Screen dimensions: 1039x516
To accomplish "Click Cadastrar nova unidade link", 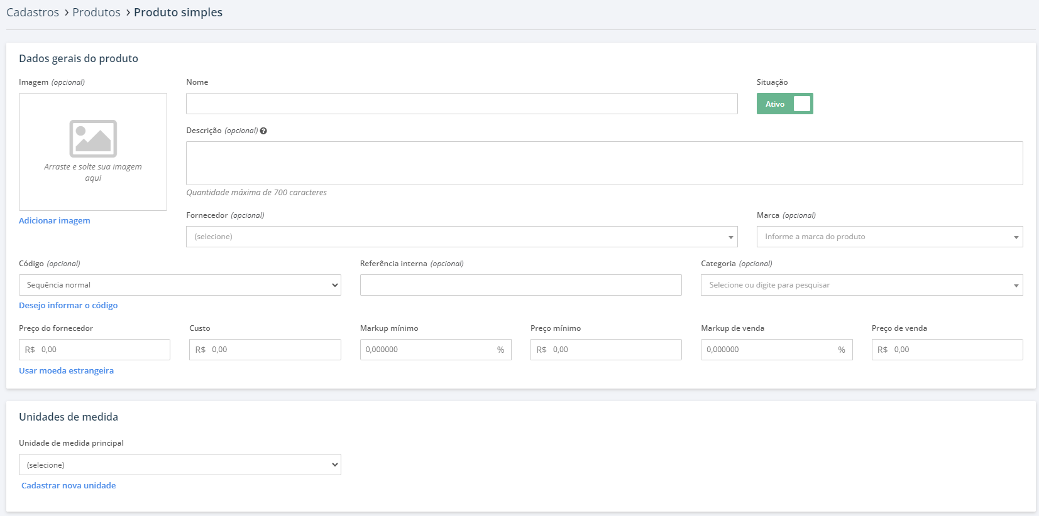I will (69, 485).
